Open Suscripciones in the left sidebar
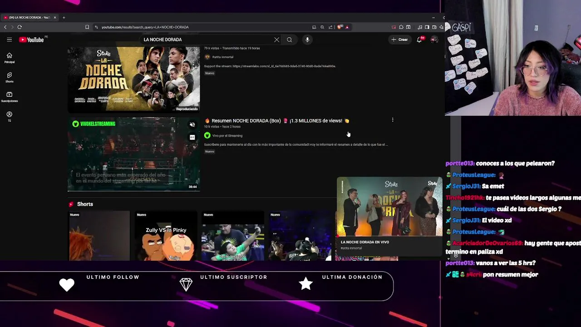The width and height of the screenshot is (581, 327). (x=9, y=97)
